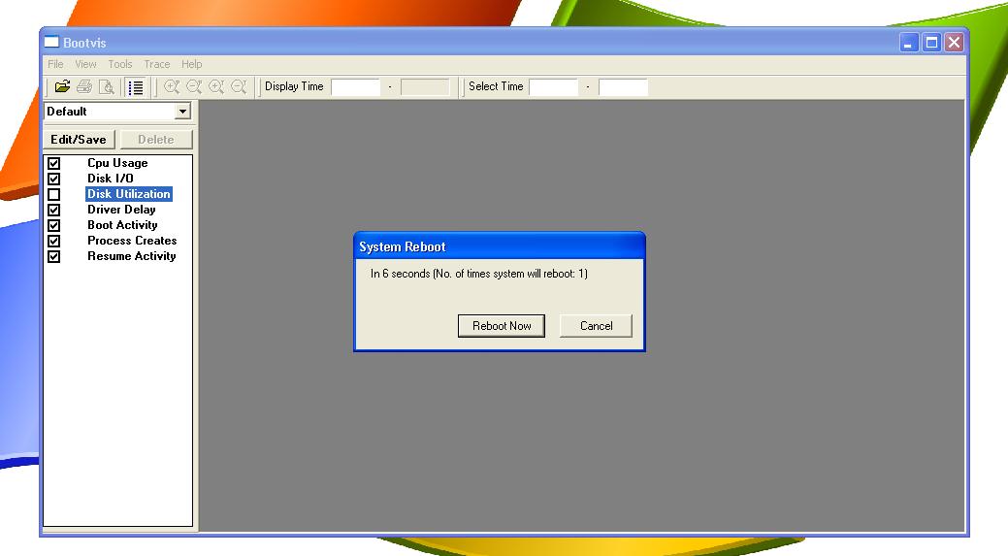Click the Display Time end field

point(425,86)
